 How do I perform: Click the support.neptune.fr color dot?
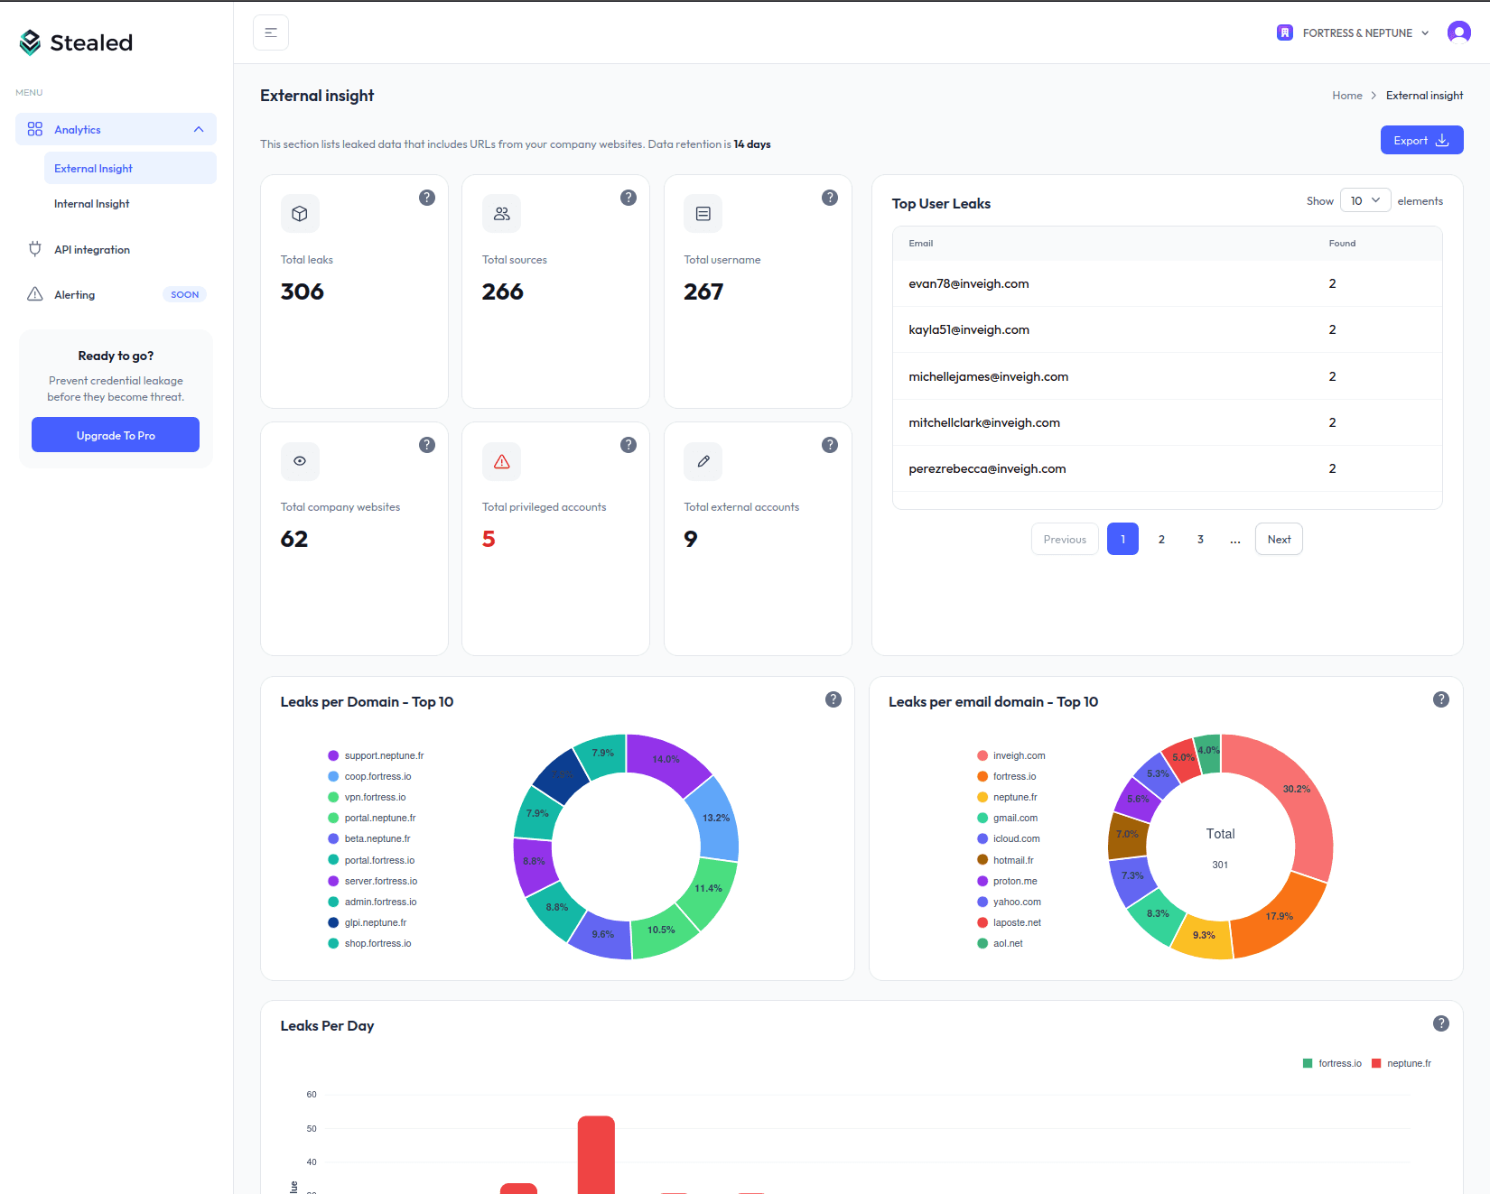pyautogui.click(x=333, y=755)
